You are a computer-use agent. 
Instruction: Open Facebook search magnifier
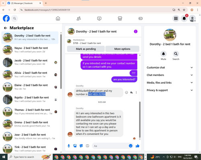14,18
